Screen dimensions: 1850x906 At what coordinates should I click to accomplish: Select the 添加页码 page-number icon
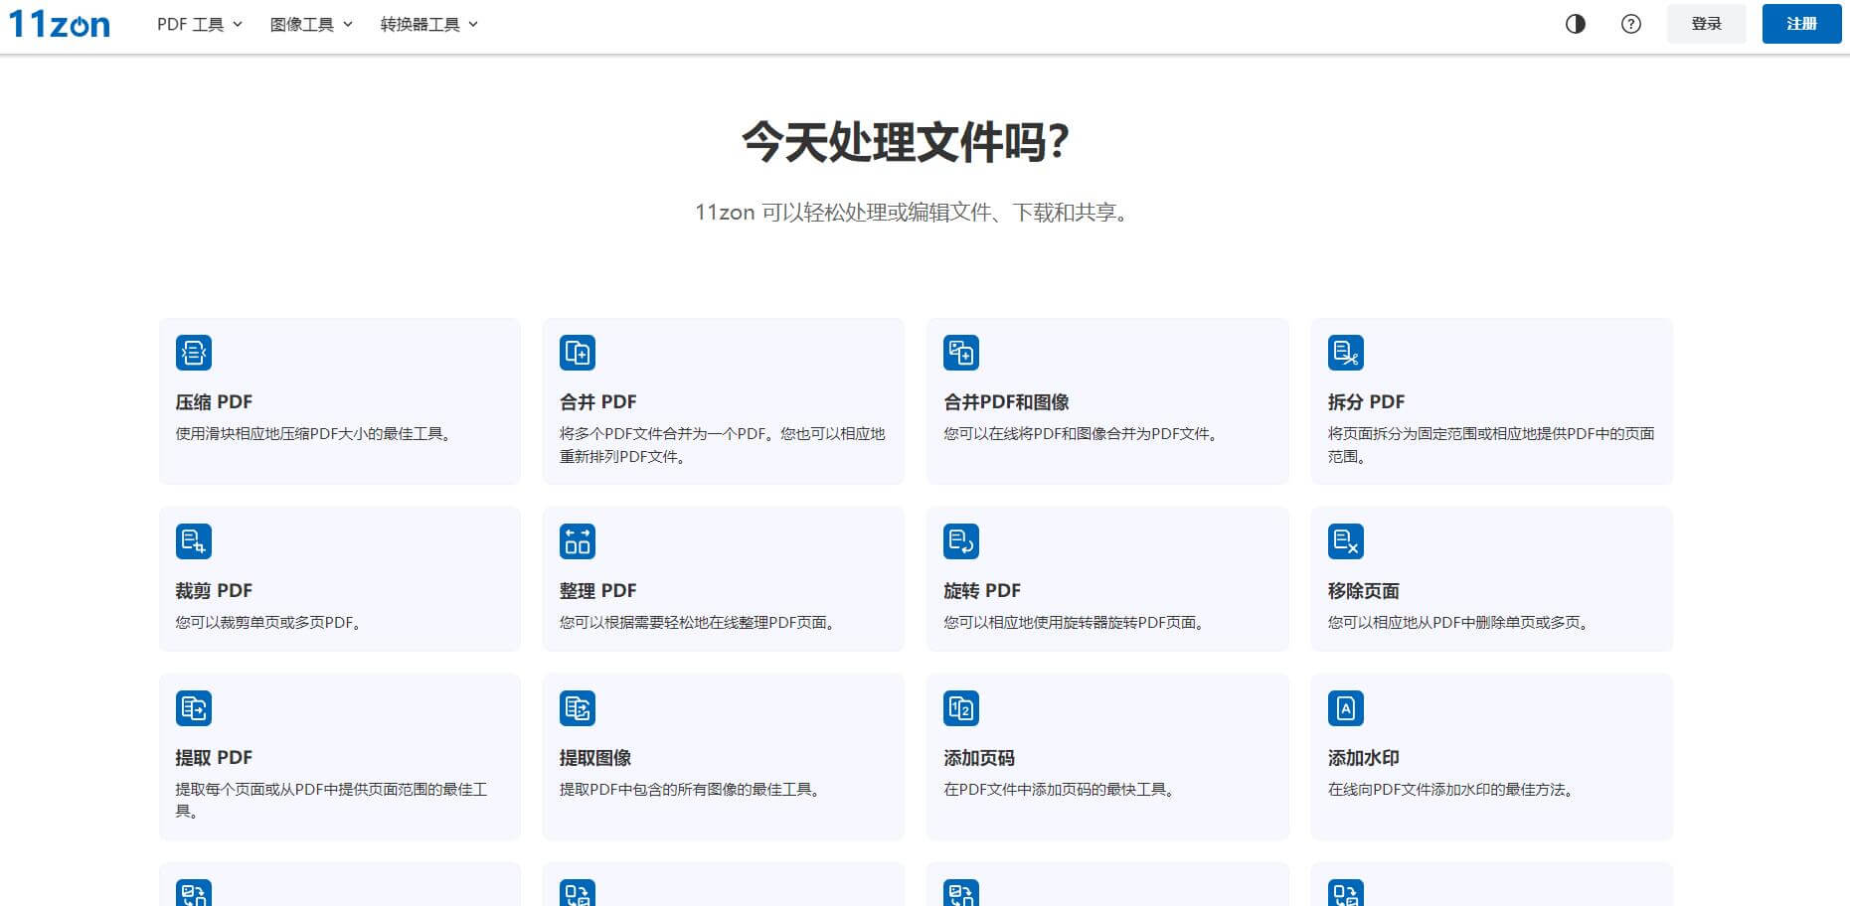click(961, 708)
